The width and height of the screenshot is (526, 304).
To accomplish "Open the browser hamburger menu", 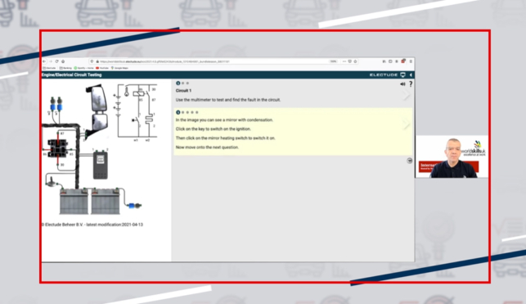I will click(x=411, y=61).
